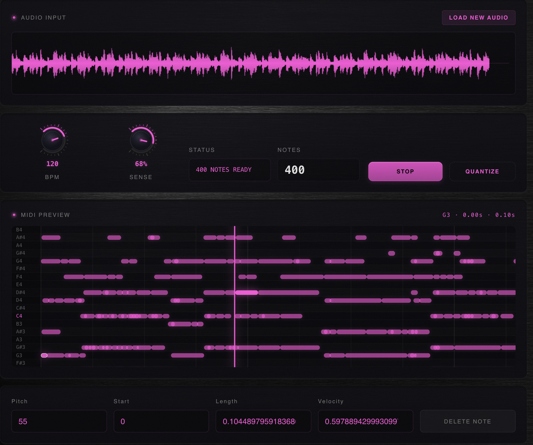
Task: Click the first A#4 note in piano roll
Action: pos(51,237)
